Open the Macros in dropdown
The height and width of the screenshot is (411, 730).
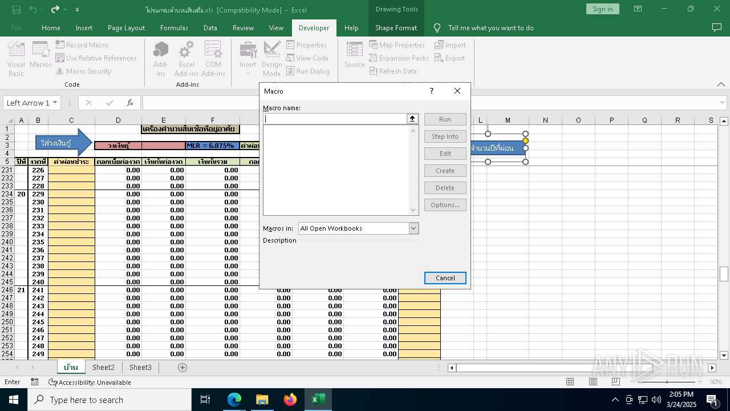coord(414,228)
